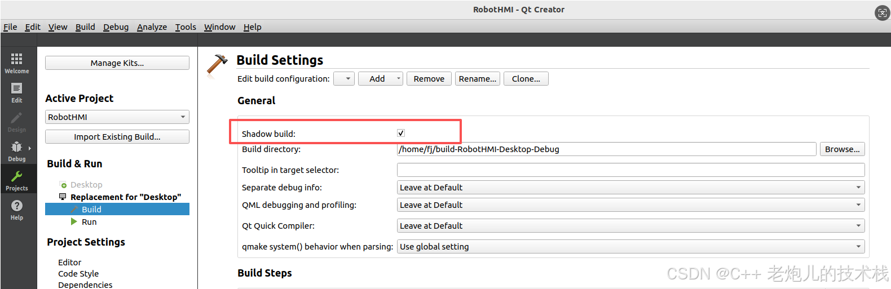Open Code Style project settings
891x289 pixels.
(x=78, y=274)
